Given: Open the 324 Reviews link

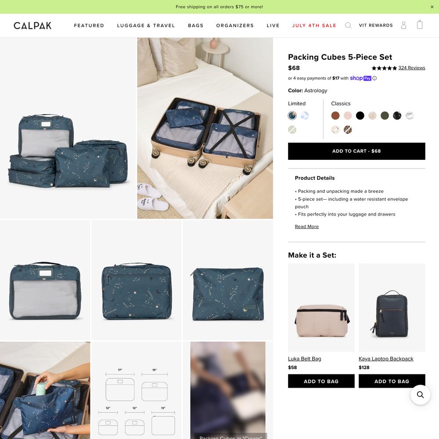Looking at the screenshot, I should tap(412, 68).
